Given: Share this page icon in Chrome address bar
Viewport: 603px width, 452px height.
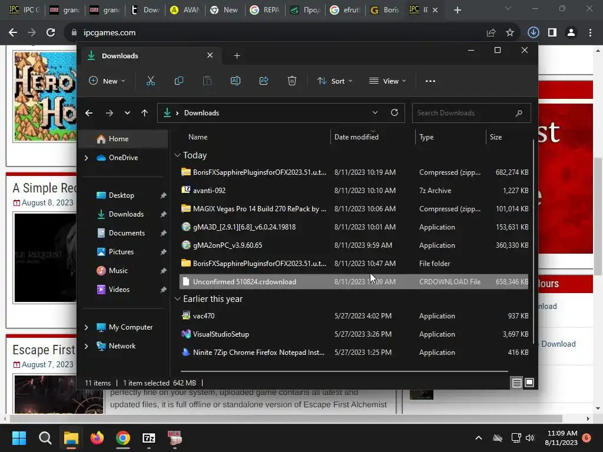Looking at the screenshot, I should [x=491, y=33].
